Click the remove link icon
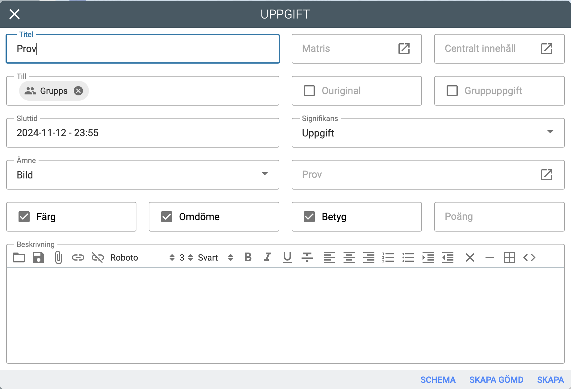Screen dimensions: 571x389 click(98, 257)
